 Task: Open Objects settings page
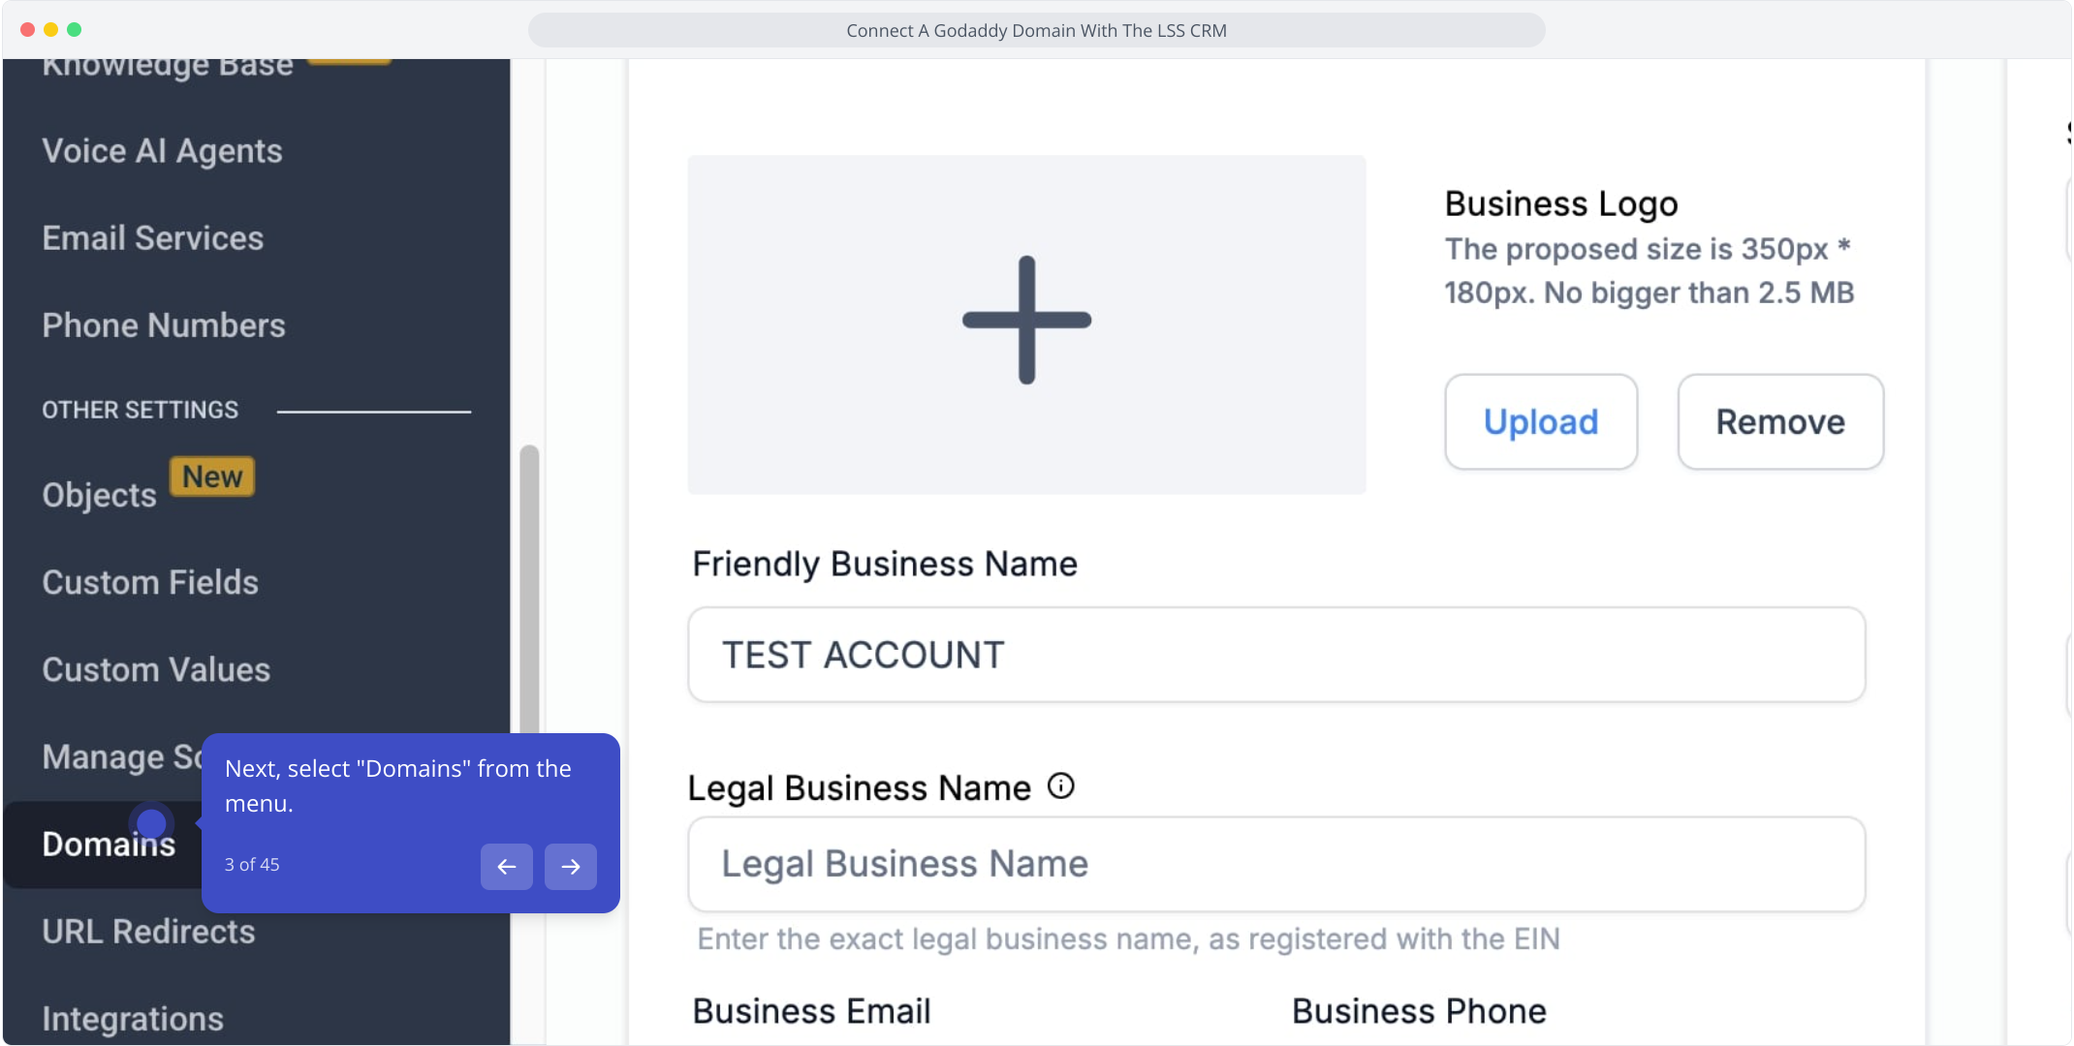click(99, 495)
